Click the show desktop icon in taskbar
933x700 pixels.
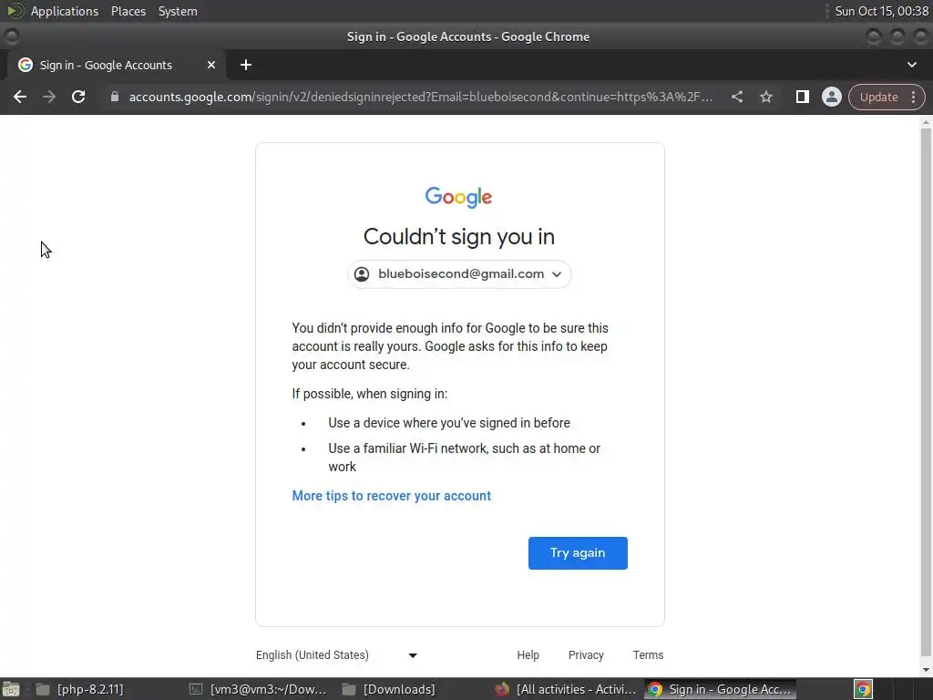pyautogui.click(x=11, y=689)
